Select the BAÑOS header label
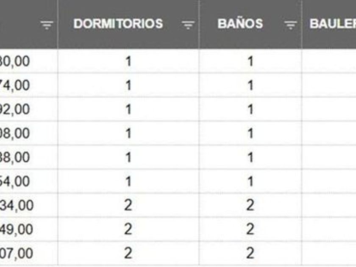 pyautogui.click(x=240, y=24)
